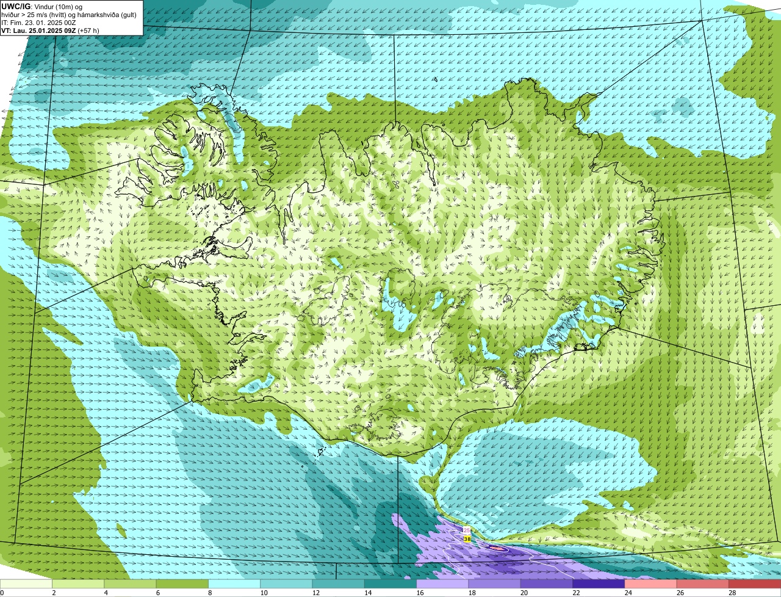This screenshot has width=781, height=597.
Task: Click the 20–22 m/s violet legend swatch
Action: [x=547, y=584]
